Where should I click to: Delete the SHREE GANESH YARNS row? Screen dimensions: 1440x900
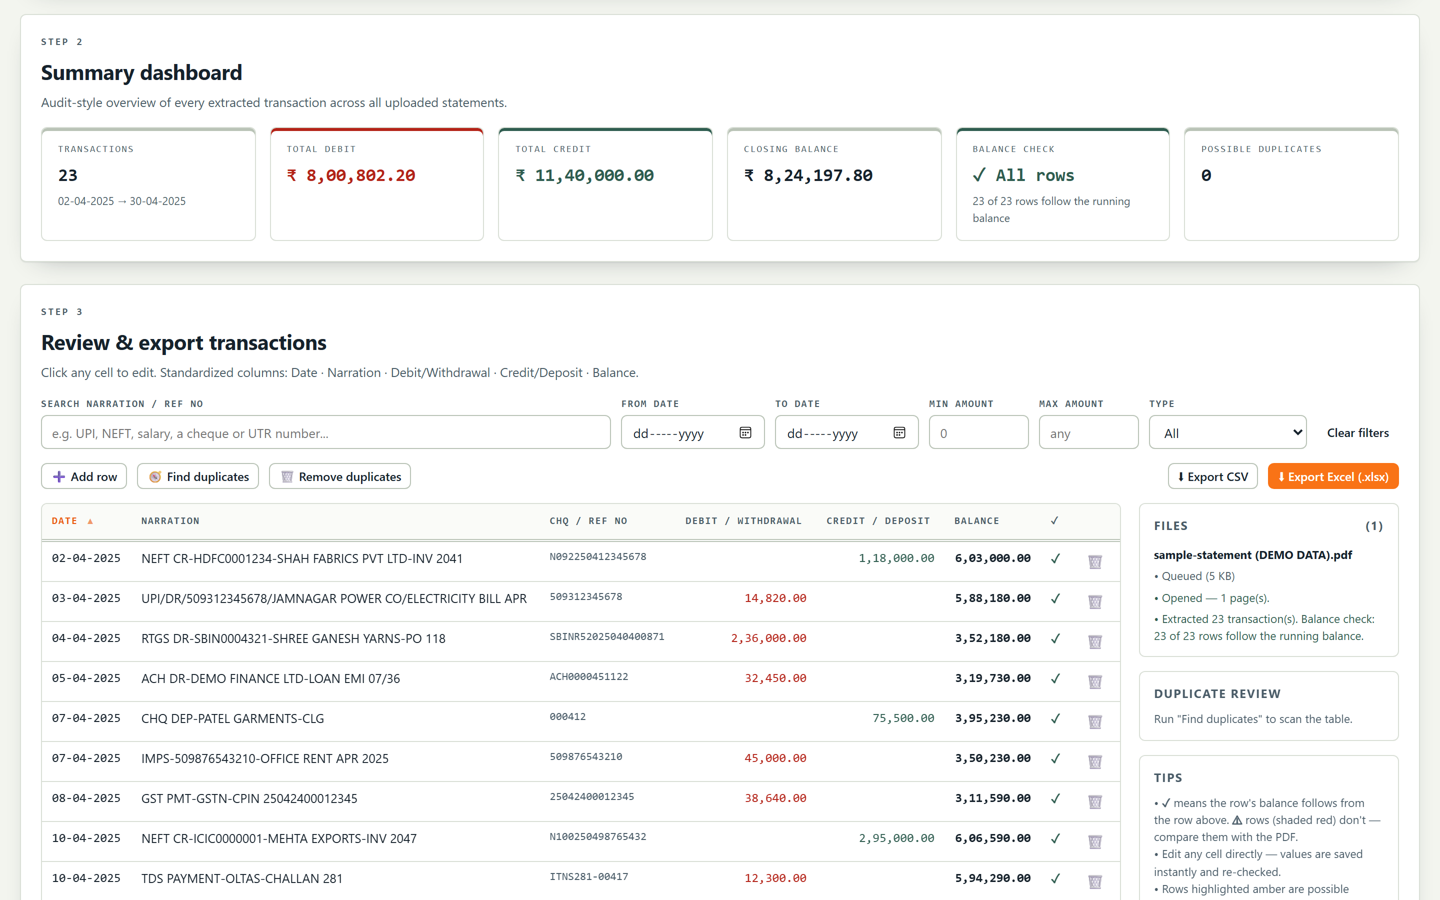click(x=1095, y=640)
